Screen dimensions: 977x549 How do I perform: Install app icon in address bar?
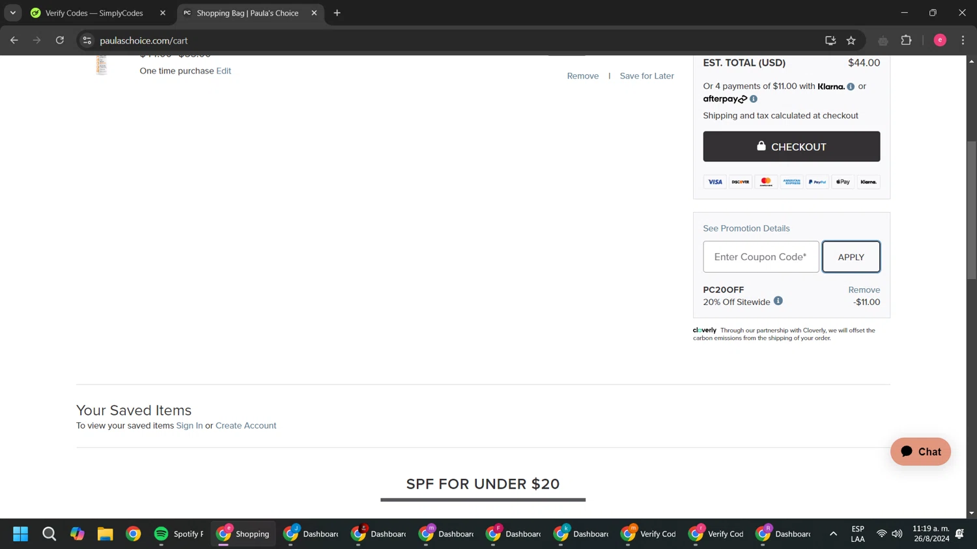coord(830,40)
